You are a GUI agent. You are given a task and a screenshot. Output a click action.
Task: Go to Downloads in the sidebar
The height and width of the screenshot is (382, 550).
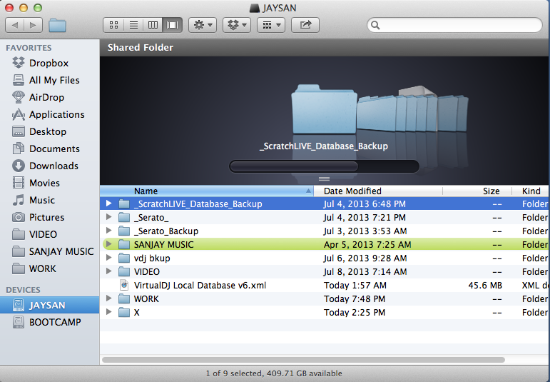coord(54,166)
